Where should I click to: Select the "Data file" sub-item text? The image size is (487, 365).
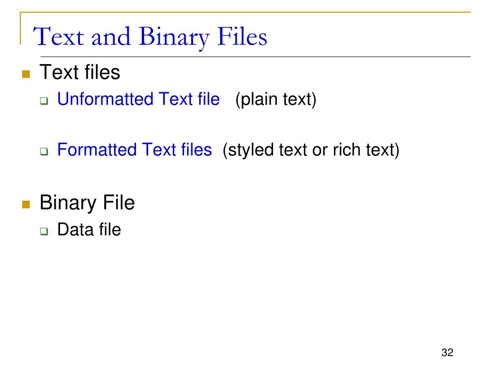pyautogui.click(x=89, y=230)
